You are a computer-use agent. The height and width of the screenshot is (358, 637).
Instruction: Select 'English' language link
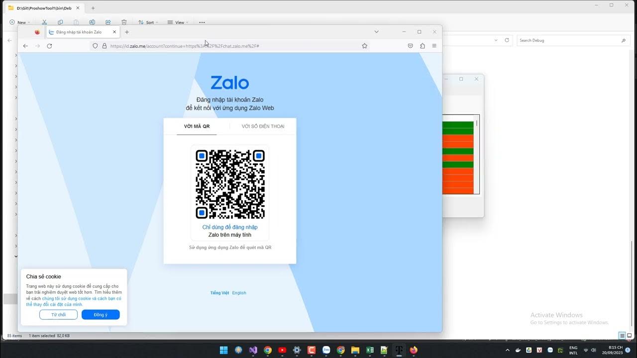[239, 293]
